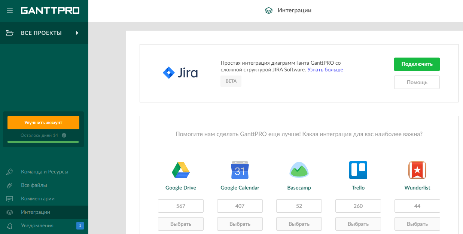Image resolution: width=463 pixels, height=234 pixels.
Task: Click the Интеграции layers icon in sidebar
Action: pyautogui.click(x=9, y=212)
